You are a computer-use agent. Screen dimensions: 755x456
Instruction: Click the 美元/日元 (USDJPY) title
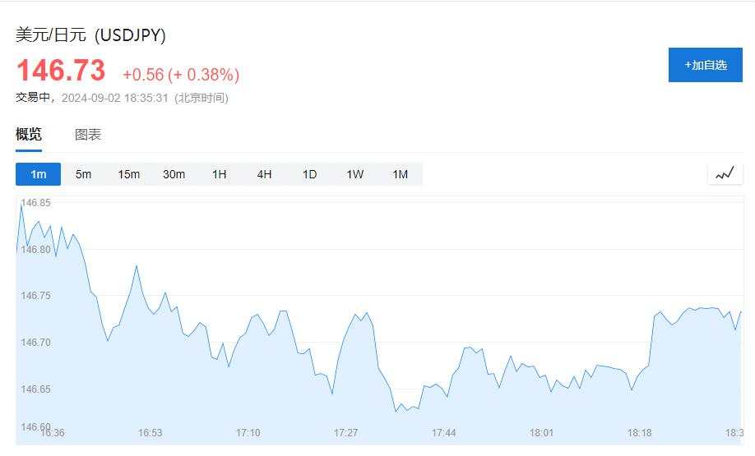pos(90,35)
